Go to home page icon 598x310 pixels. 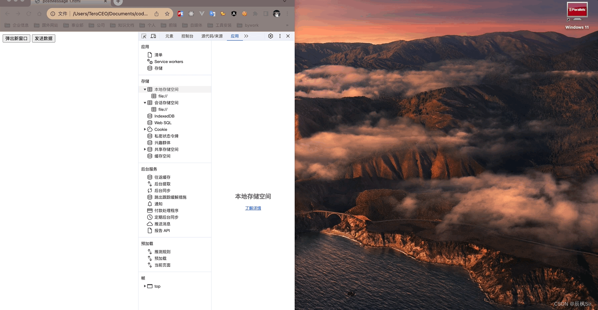click(39, 14)
